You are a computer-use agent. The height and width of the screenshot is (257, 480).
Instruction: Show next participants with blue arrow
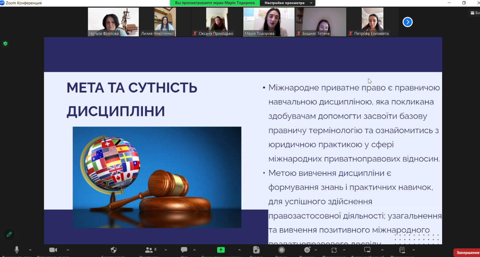click(x=408, y=22)
